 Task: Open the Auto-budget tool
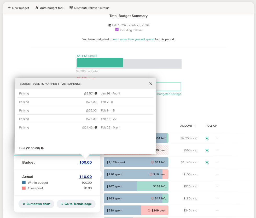coord(49,8)
